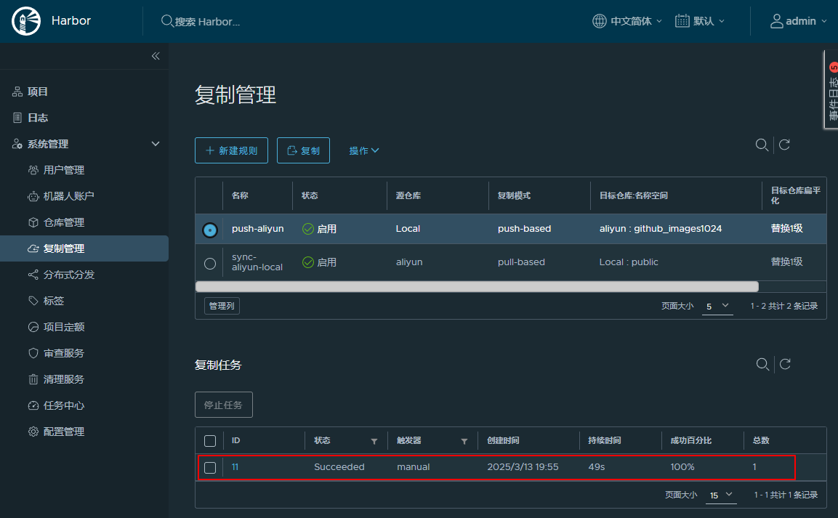Change tasks page size dropdown showing 15
This screenshot has width=838, height=518.
(721, 495)
